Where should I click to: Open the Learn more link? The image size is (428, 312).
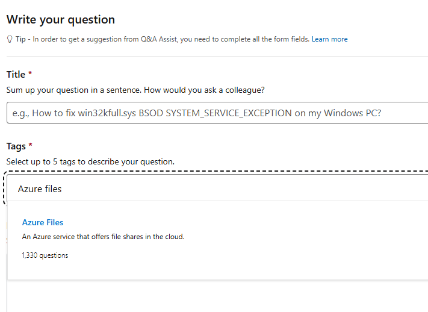point(329,39)
